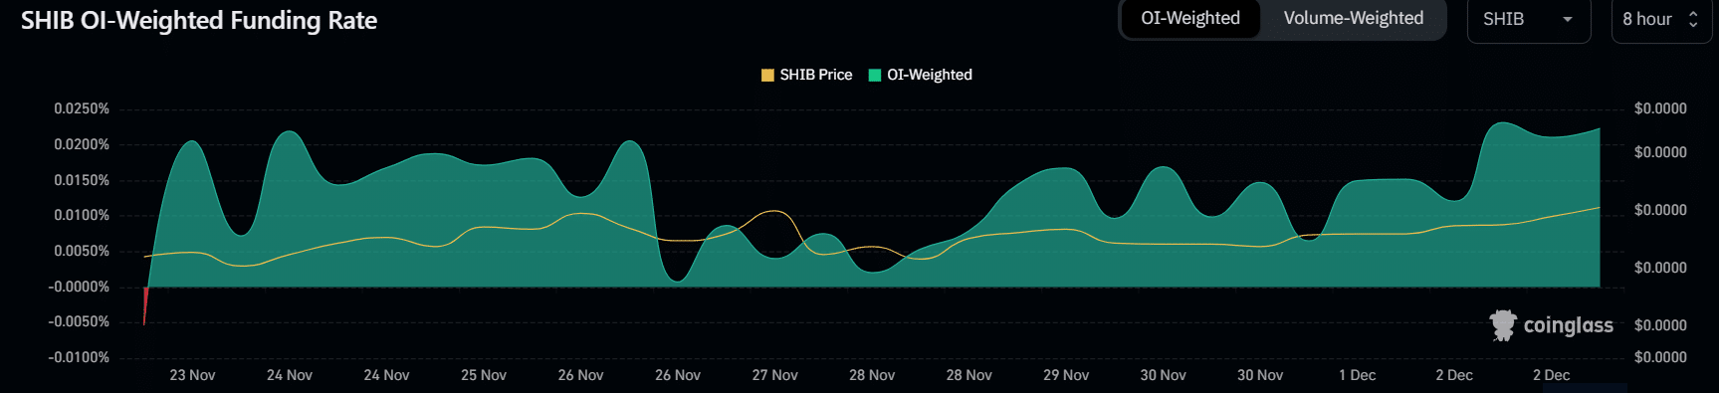The width and height of the screenshot is (1719, 393).
Task: Click the SHIB dropdown caret arrow
Action: pyautogui.click(x=1568, y=20)
